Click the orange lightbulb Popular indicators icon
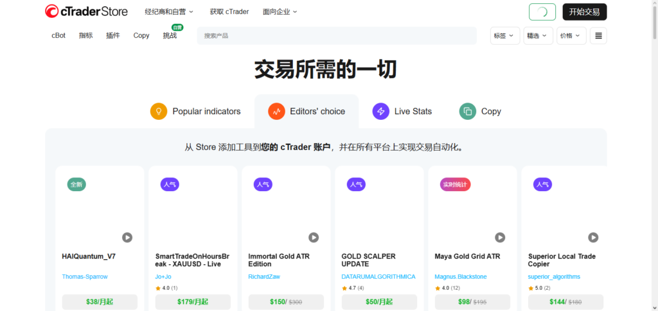Screen dimensions: 658x311 click(x=159, y=112)
